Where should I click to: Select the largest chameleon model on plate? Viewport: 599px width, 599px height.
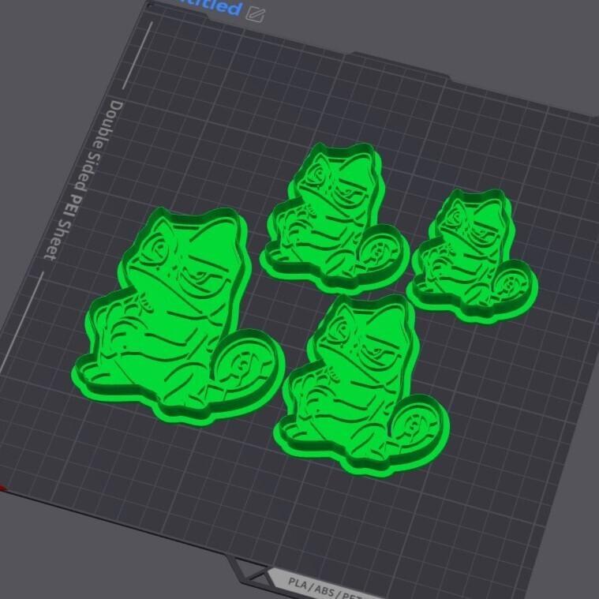(178, 316)
